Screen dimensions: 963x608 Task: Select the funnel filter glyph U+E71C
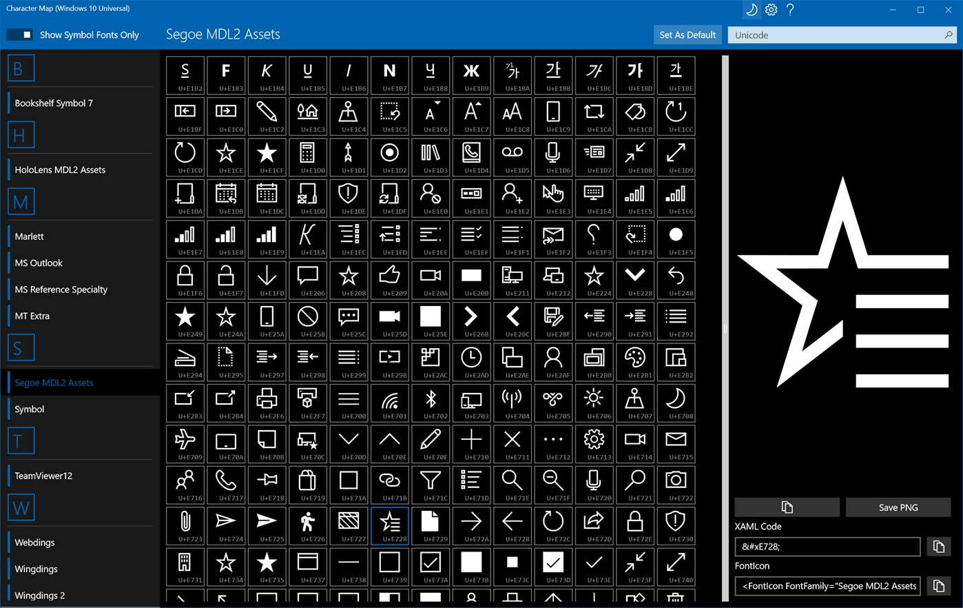pyautogui.click(x=431, y=485)
